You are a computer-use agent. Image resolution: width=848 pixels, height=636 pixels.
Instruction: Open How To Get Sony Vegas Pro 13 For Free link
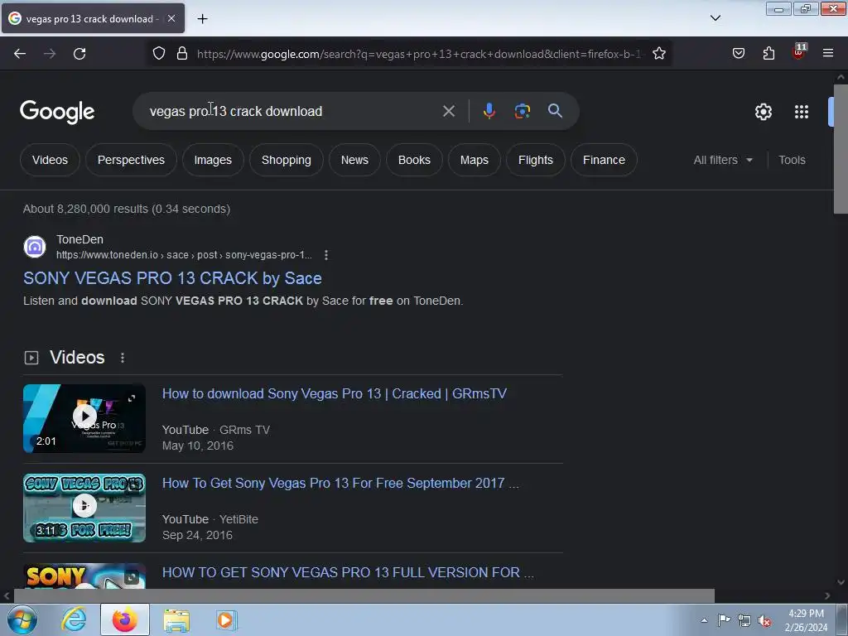pyautogui.click(x=340, y=483)
